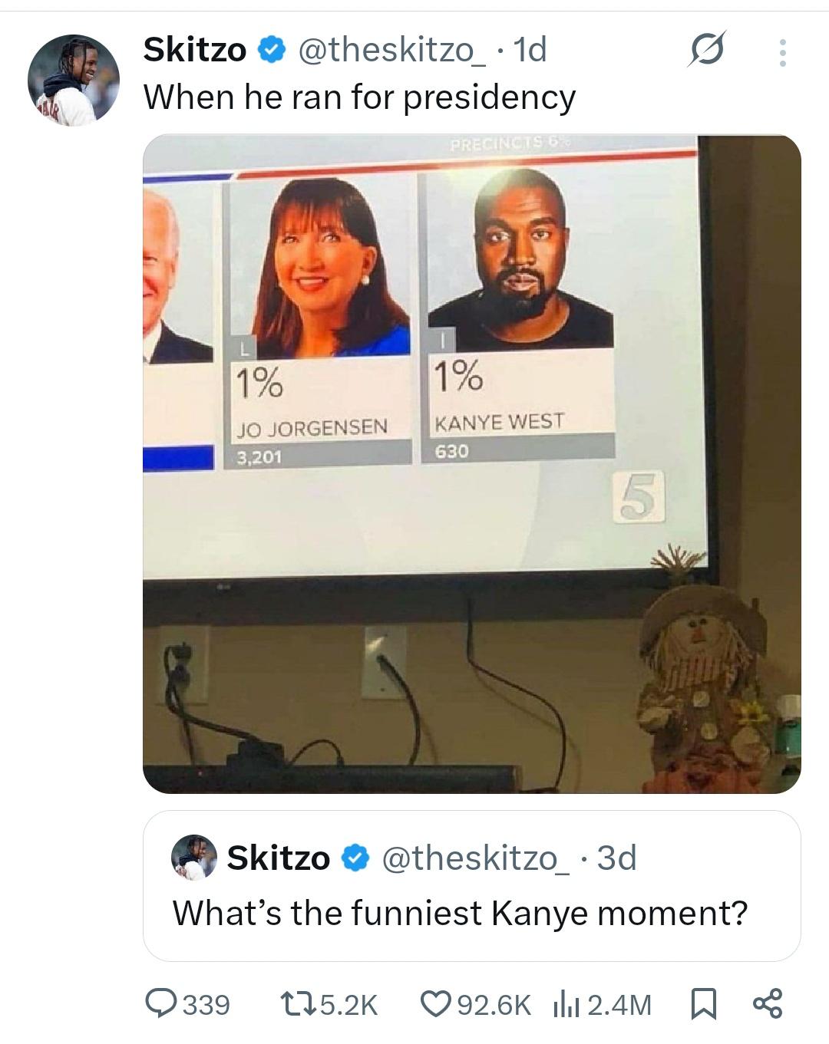
Task: View tweet analytics bar chart icon
Action: 566,1004
